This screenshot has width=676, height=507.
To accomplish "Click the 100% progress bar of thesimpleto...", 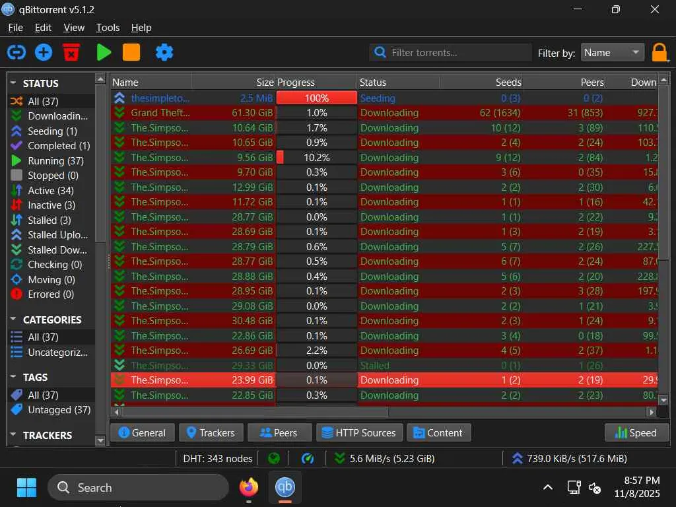I will [x=316, y=98].
